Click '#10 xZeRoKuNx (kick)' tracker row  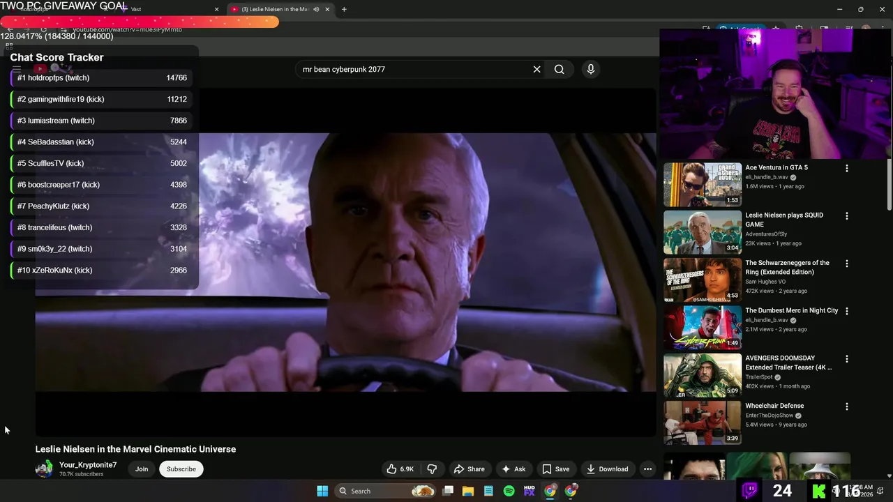coord(102,270)
